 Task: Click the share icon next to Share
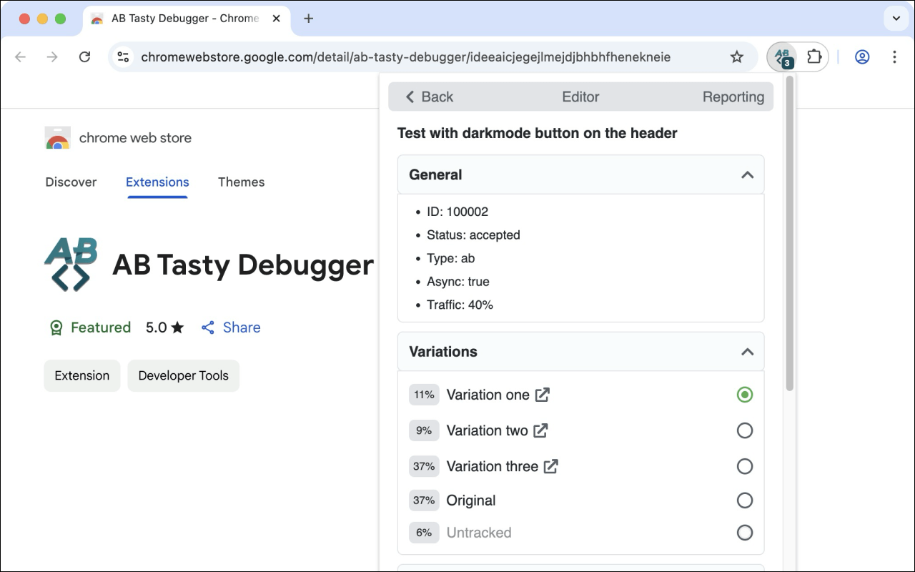tap(208, 327)
